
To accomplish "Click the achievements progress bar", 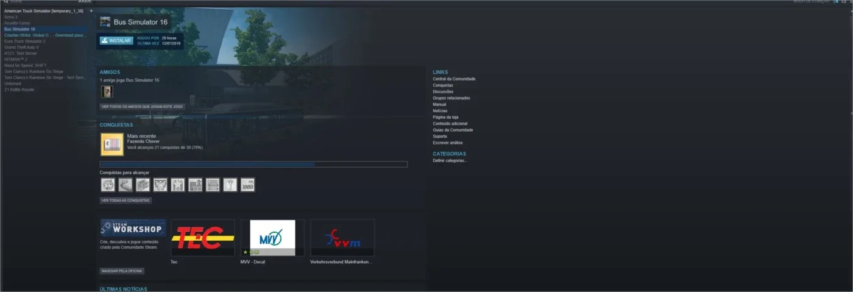I will (x=253, y=164).
